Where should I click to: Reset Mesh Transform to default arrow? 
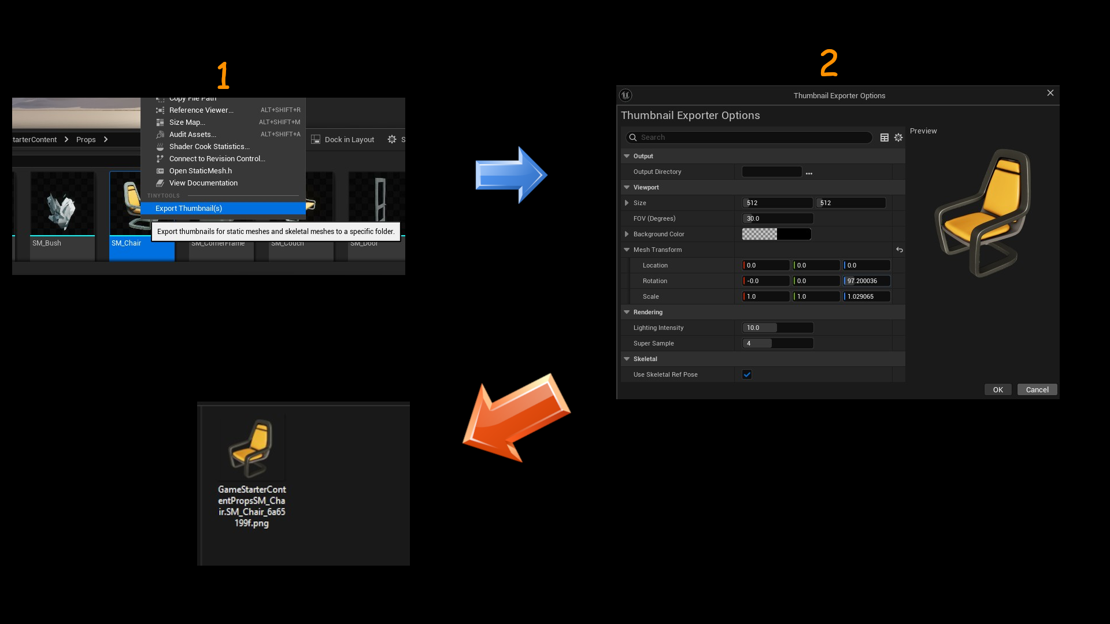tap(900, 250)
